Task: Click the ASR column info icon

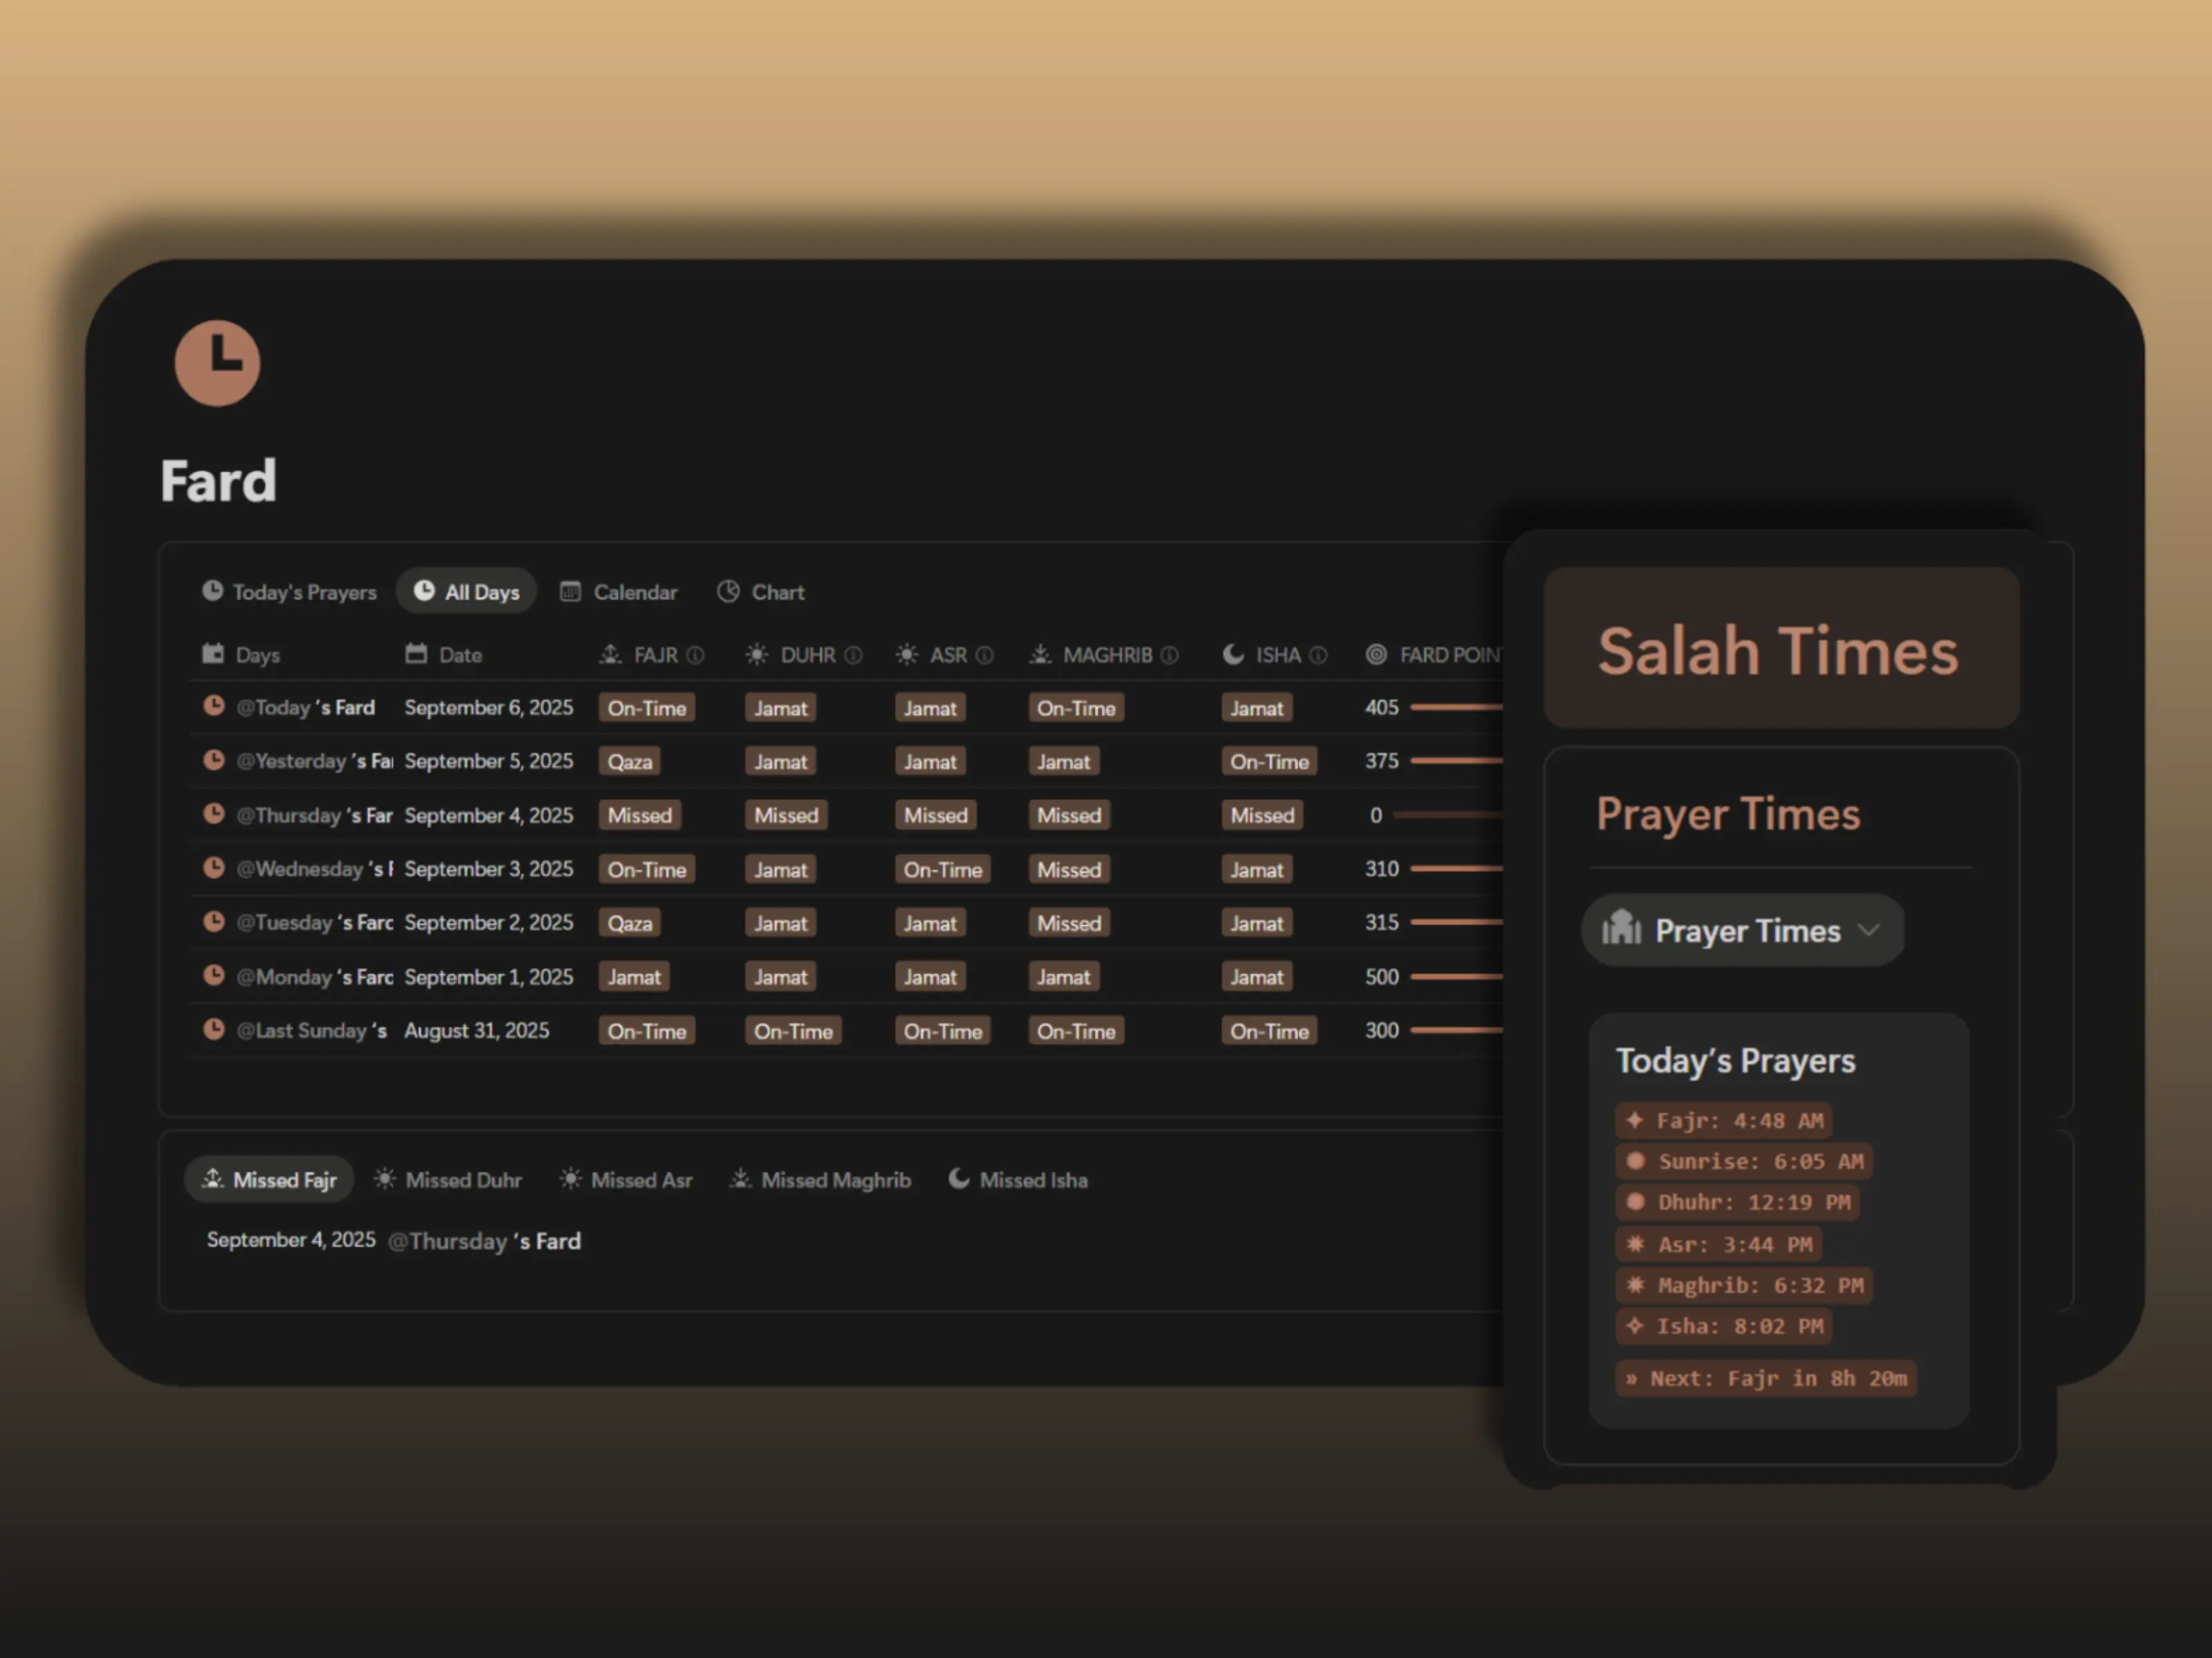Action: tap(985, 655)
